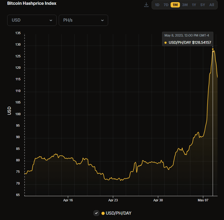This screenshot has height=220, width=224.
Task: Click the Apr 23 axis label
Action: (113, 200)
